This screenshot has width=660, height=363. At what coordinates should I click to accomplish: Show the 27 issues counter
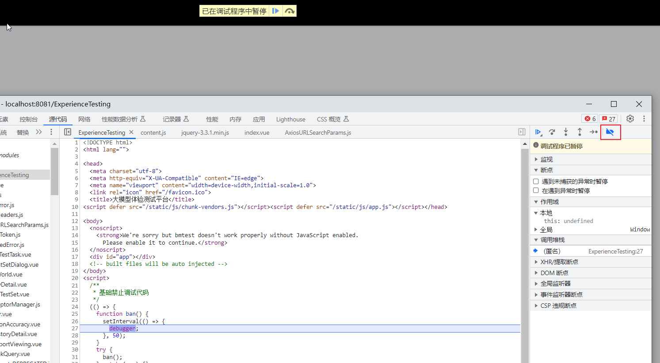(x=609, y=119)
